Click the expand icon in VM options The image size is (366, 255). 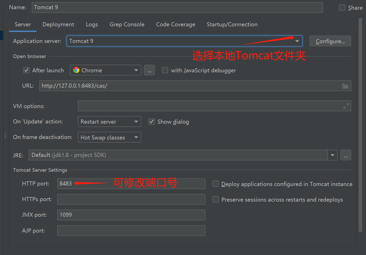click(346, 106)
